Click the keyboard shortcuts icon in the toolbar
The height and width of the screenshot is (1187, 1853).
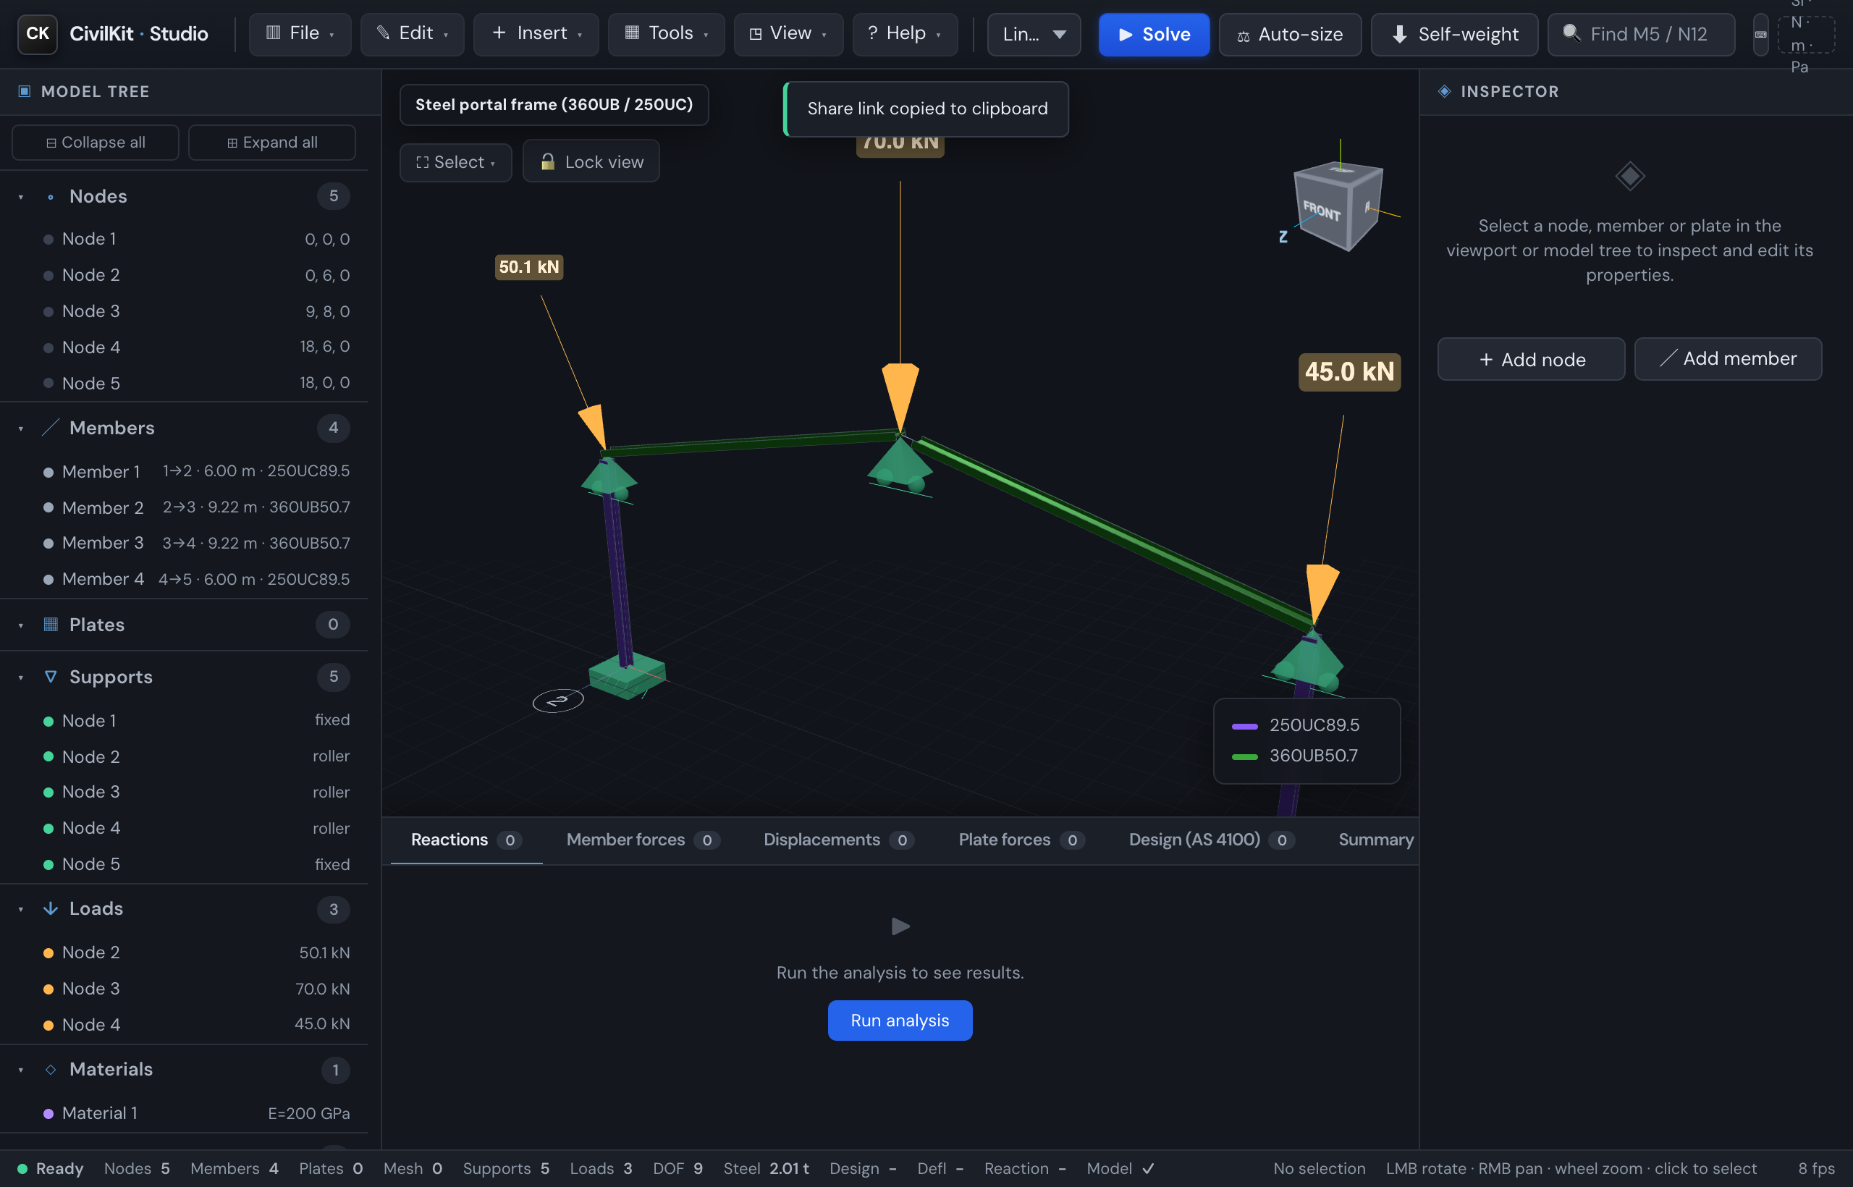pos(1760,35)
